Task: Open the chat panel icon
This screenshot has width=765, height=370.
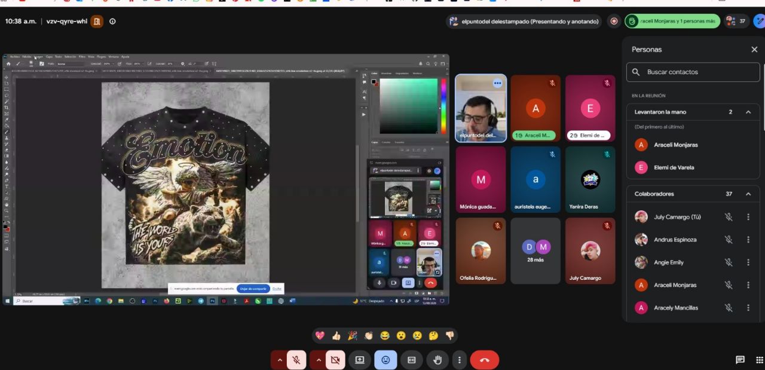Action: [740, 360]
